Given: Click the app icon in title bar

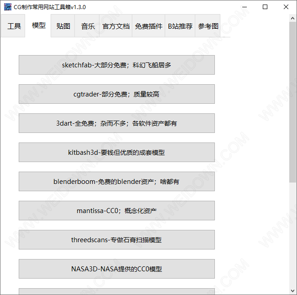Looking at the screenshot, I should (7, 7).
